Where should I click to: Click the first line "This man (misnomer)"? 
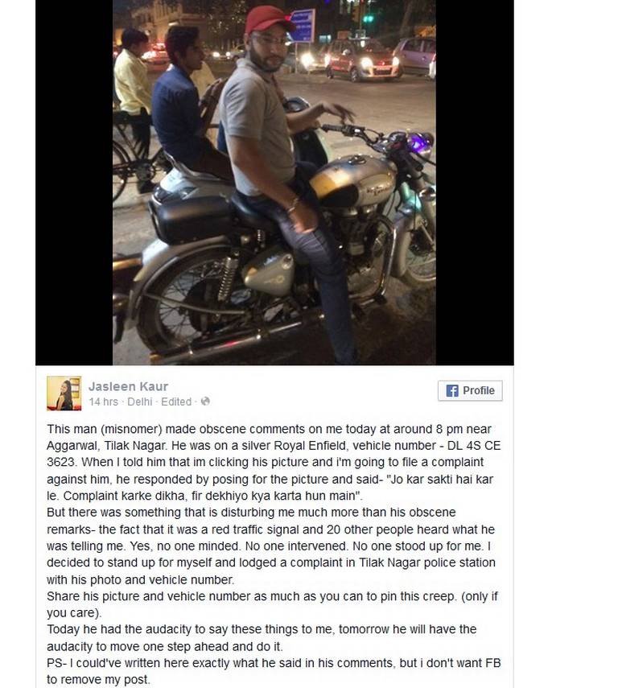[269, 429]
